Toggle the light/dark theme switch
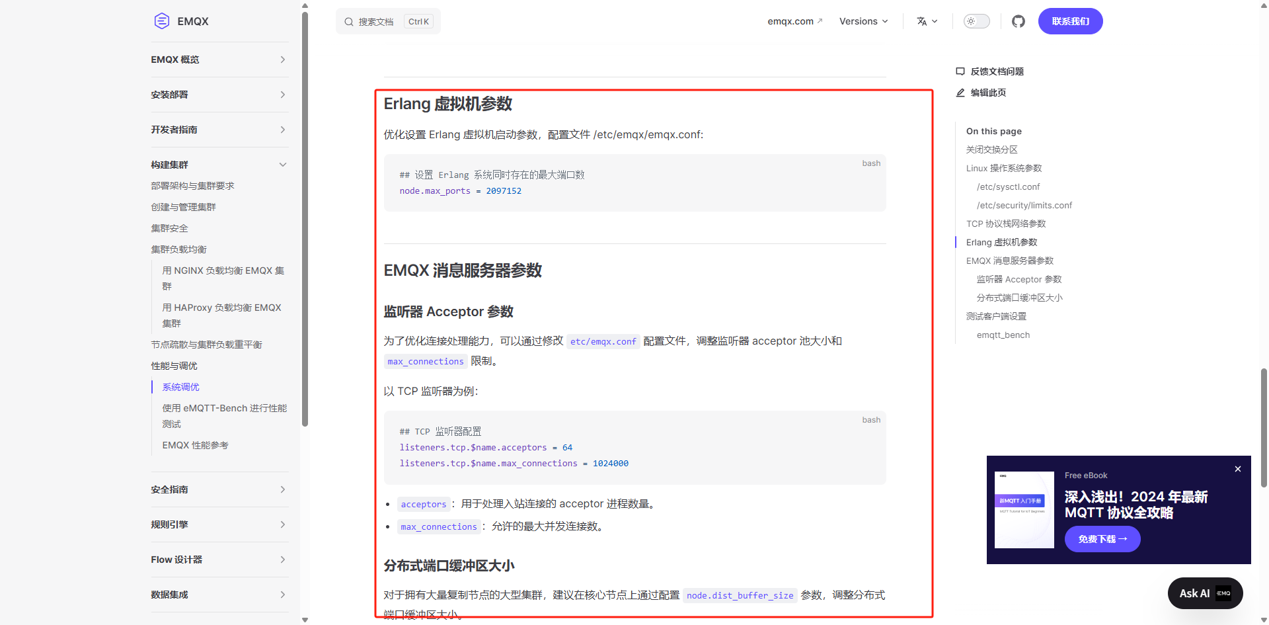1269x625 pixels. (977, 21)
